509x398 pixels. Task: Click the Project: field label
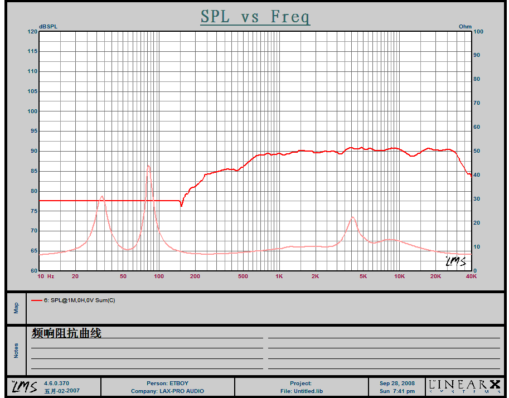pyautogui.click(x=300, y=384)
